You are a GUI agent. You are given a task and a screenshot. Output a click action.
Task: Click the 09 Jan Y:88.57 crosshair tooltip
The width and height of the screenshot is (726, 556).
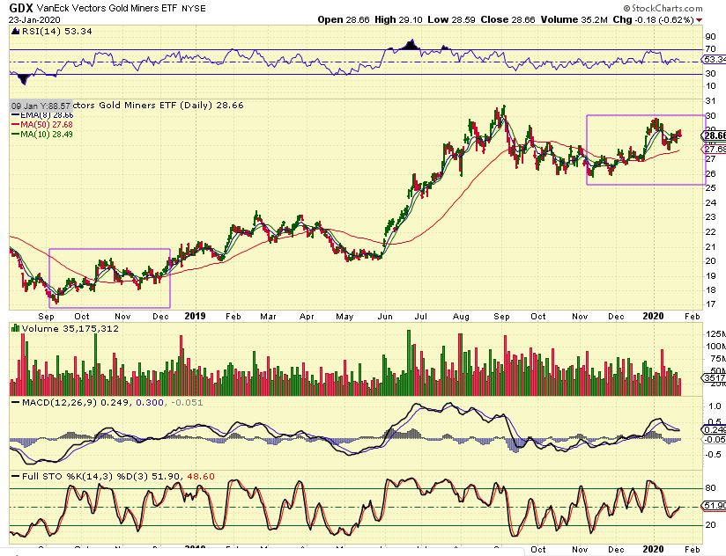pos(41,106)
